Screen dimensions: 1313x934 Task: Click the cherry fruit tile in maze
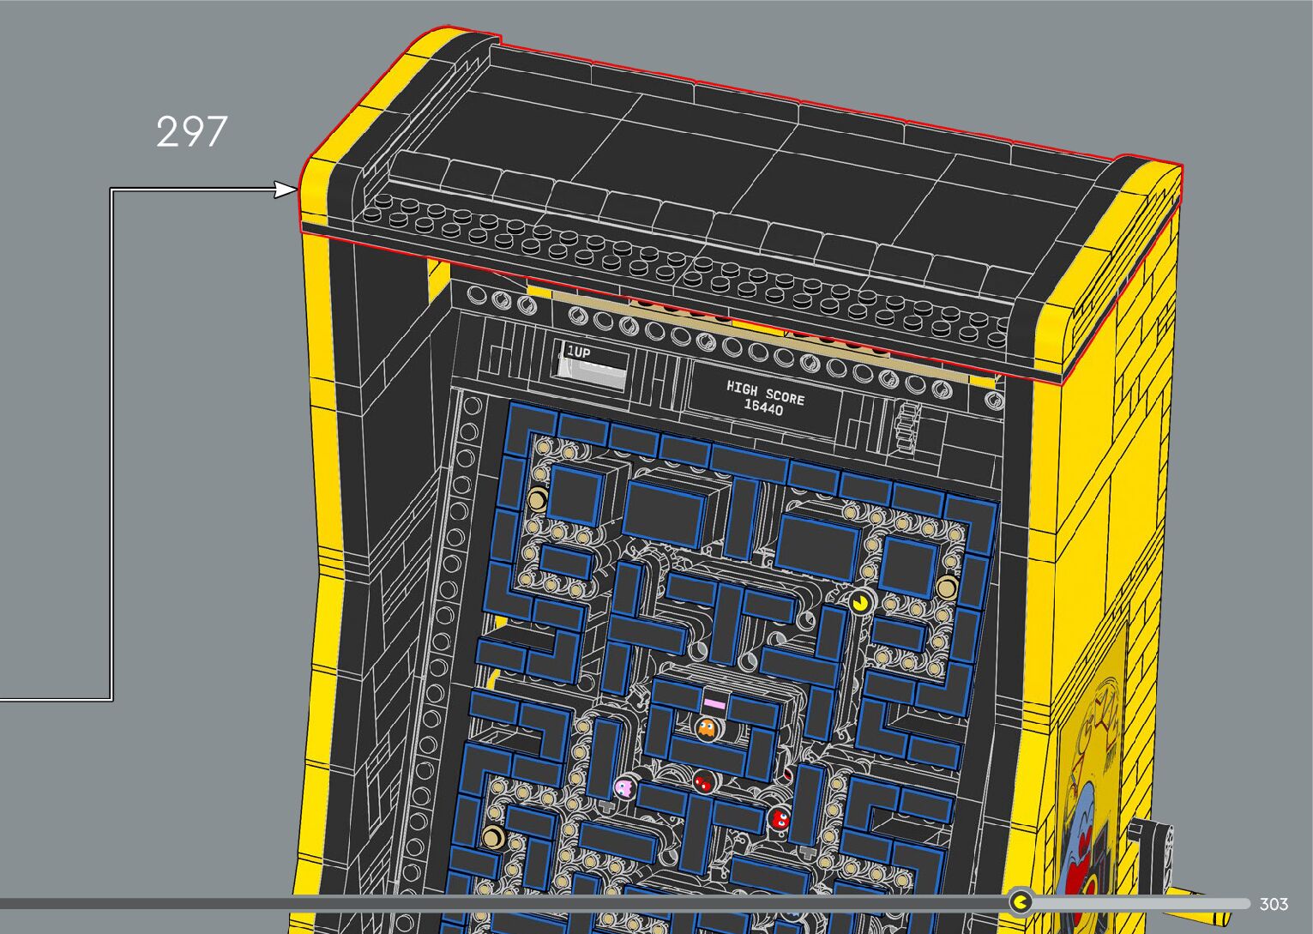[703, 781]
